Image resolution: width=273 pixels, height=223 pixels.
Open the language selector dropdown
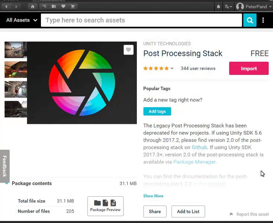click(228, 7)
